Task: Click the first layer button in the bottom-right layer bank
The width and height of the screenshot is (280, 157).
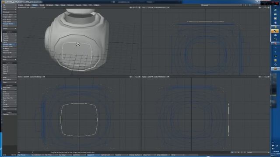Action: 232,152
